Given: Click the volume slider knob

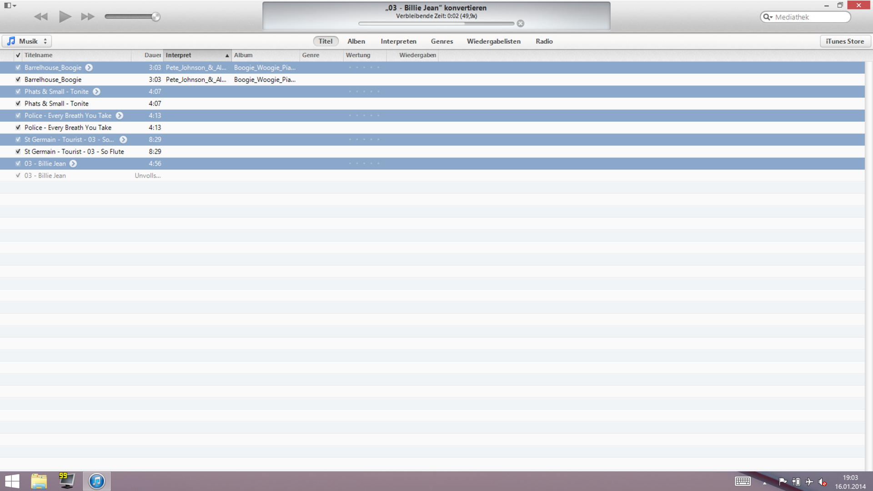Looking at the screenshot, I should pyautogui.click(x=156, y=17).
